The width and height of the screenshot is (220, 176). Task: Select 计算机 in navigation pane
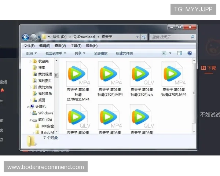click(41, 107)
